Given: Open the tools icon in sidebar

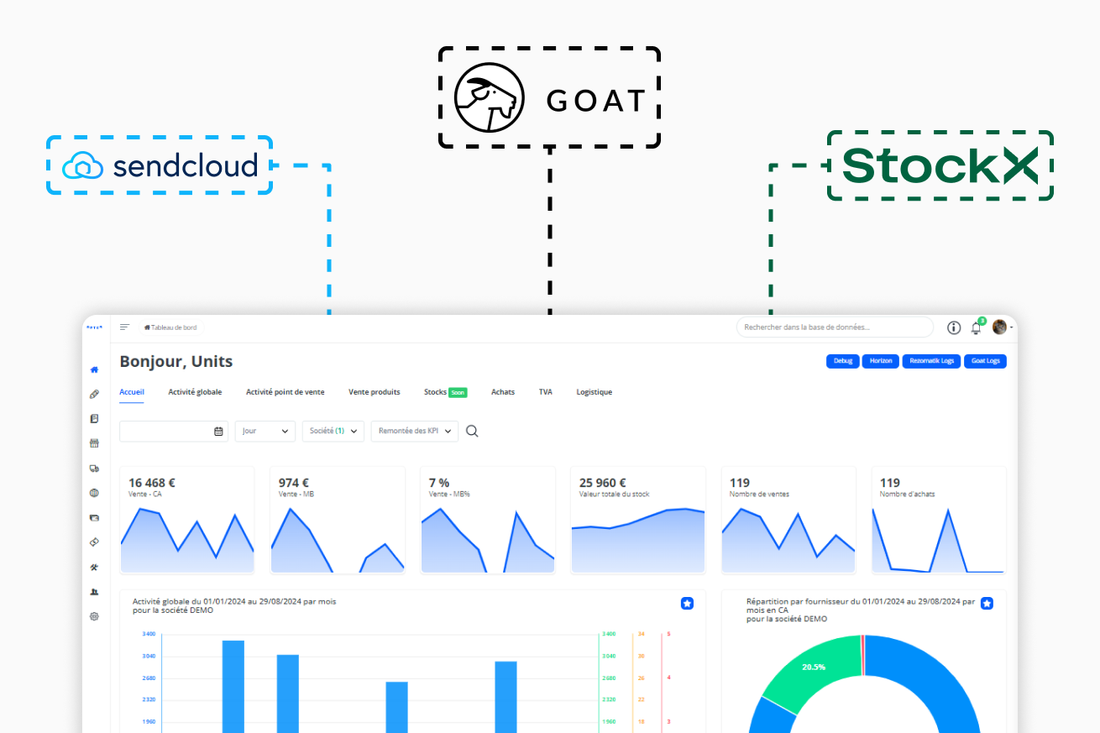Looking at the screenshot, I should coord(94,567).
